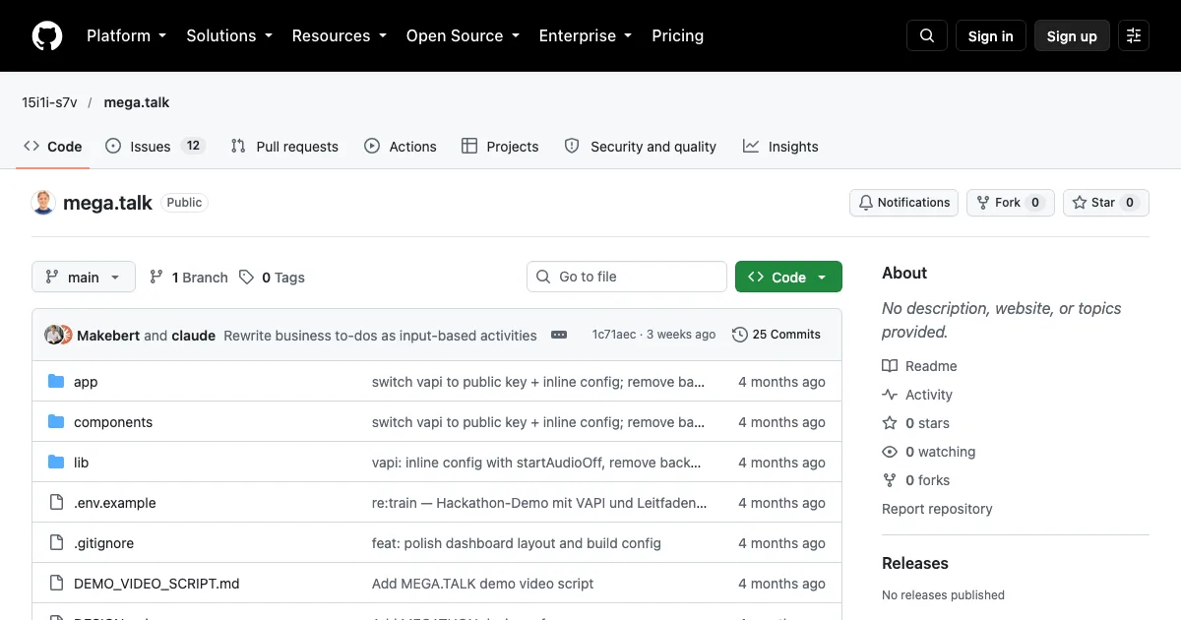
Task: Click the Go to file search field
Action: click(x=627, y=278)
